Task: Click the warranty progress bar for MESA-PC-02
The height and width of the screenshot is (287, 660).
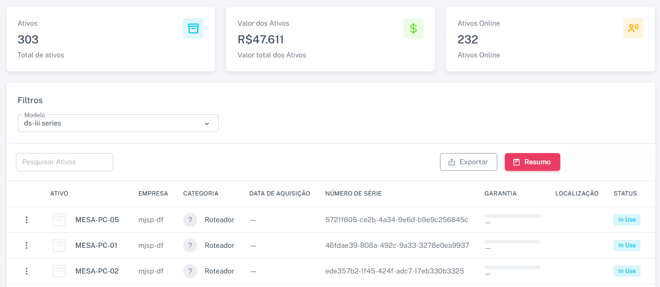Action: pyautogui.click(x=512, y=267)
